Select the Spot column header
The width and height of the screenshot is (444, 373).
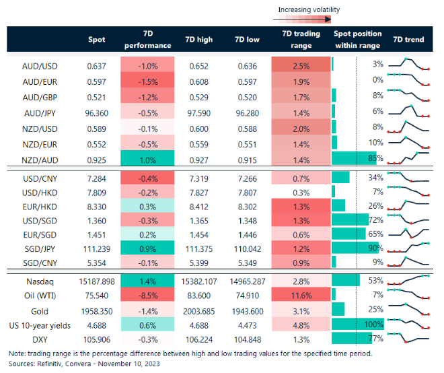pyautogui.click(x=97, y=40)
